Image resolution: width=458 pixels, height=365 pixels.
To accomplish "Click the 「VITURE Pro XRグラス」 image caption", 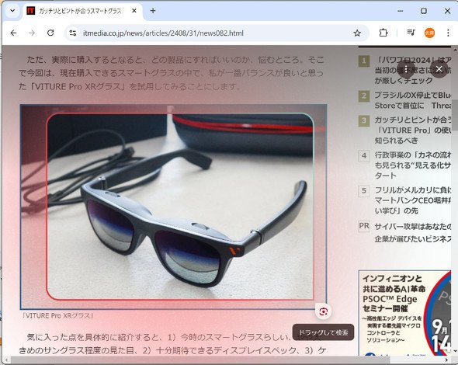I will (57, 315).
